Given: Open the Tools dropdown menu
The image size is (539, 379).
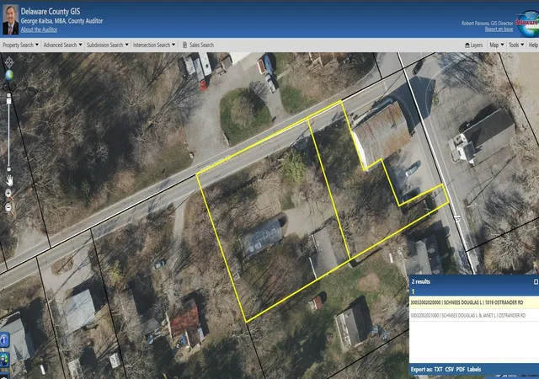Looking at the screenshot, I should (x=516, y=45).
